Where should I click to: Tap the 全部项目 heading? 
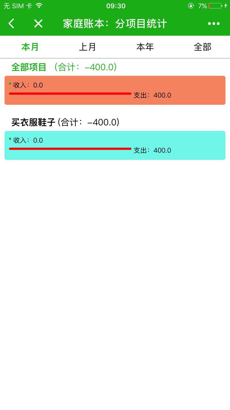(29, 67)
